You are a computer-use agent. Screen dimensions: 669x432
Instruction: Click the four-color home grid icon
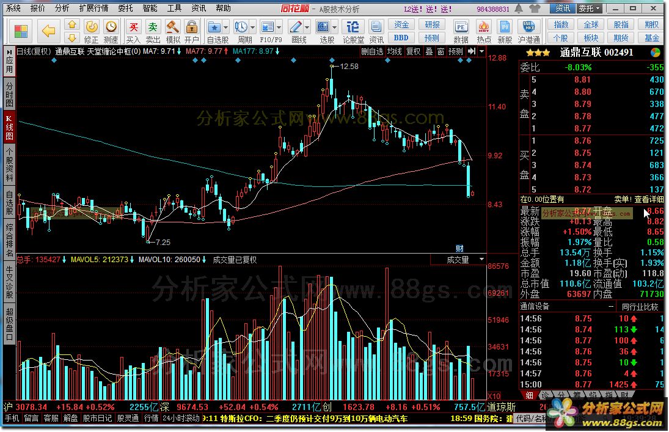[x=21, y=31]
